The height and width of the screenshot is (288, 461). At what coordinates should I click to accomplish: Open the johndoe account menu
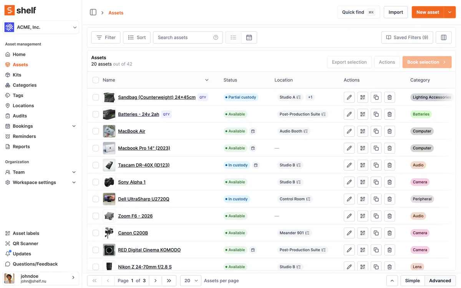(41, 278)
